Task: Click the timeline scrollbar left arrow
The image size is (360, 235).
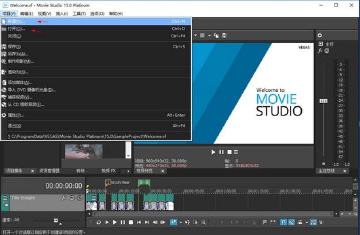Action: coord(89,214)
